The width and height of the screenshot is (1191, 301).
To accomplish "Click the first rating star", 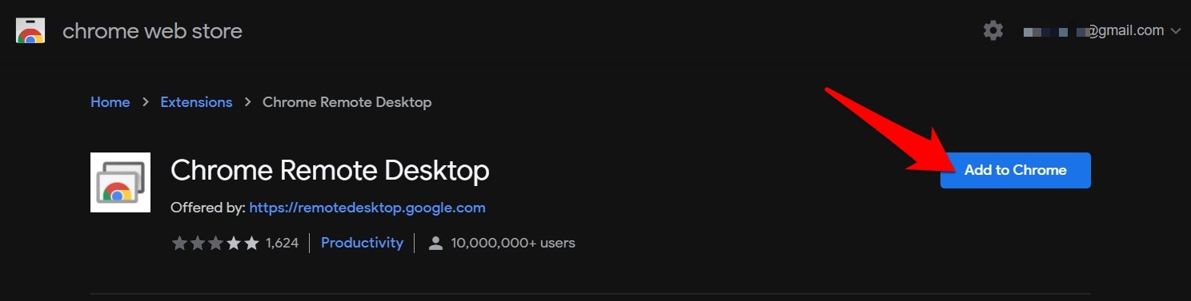I will pyautogui.click(x=179, y=243).
